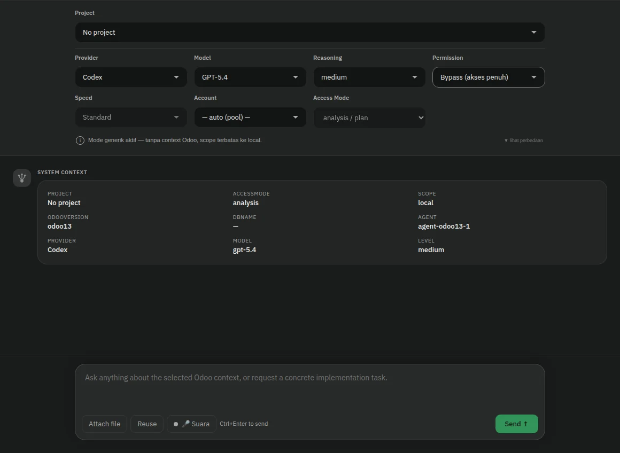Click the SYSTEM CONTEXT heading
The image size is (620, 453).
coord(62,173)
